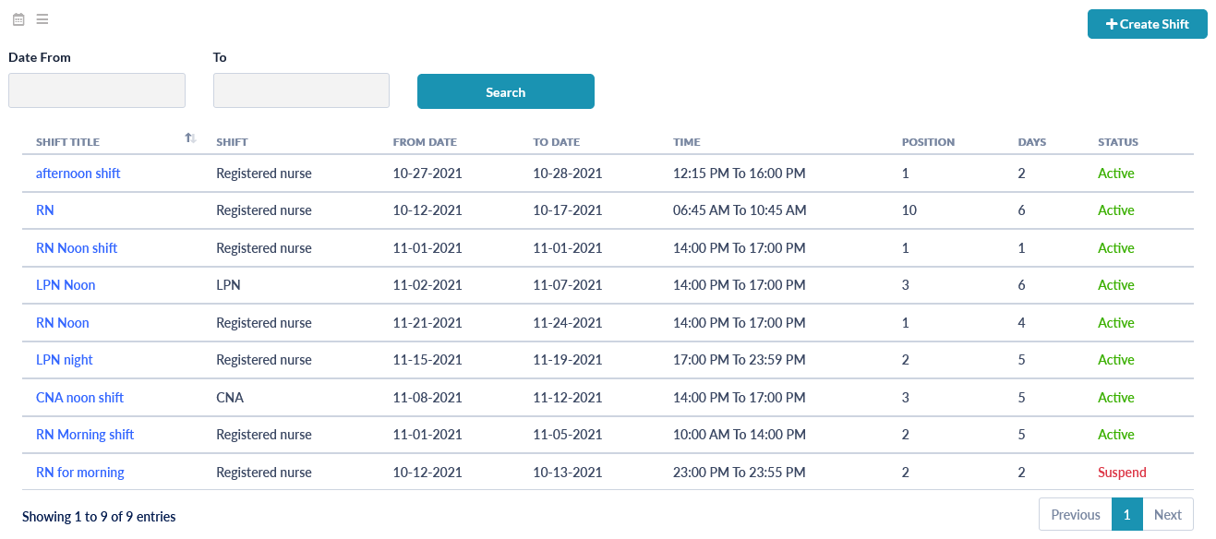Toggle sort arrows on Shift Title column

pyautogui.click(x=190, y=138)
